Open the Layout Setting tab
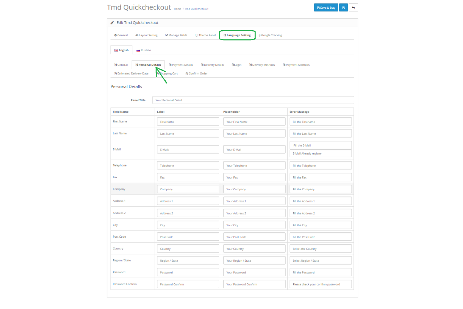 click(147, 35)
